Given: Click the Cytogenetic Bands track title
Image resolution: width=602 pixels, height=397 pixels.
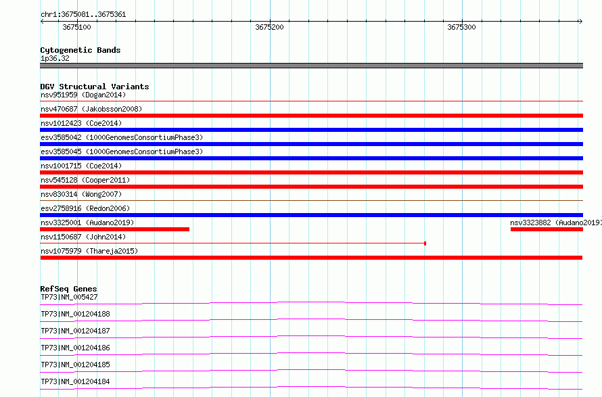Looking at the screenshot, I should 80,50.
